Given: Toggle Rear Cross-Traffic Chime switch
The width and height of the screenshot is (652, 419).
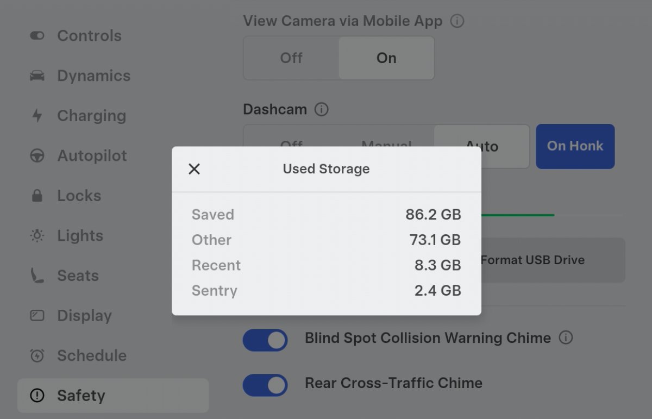Looking at the screenshot, I should click(x=265, y=385).
